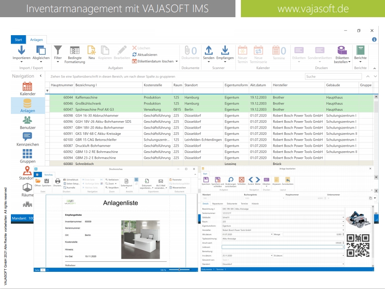Open Reparaturen tab in Anlage bearbeiten
Screen dimensions: 385x289
217,204
